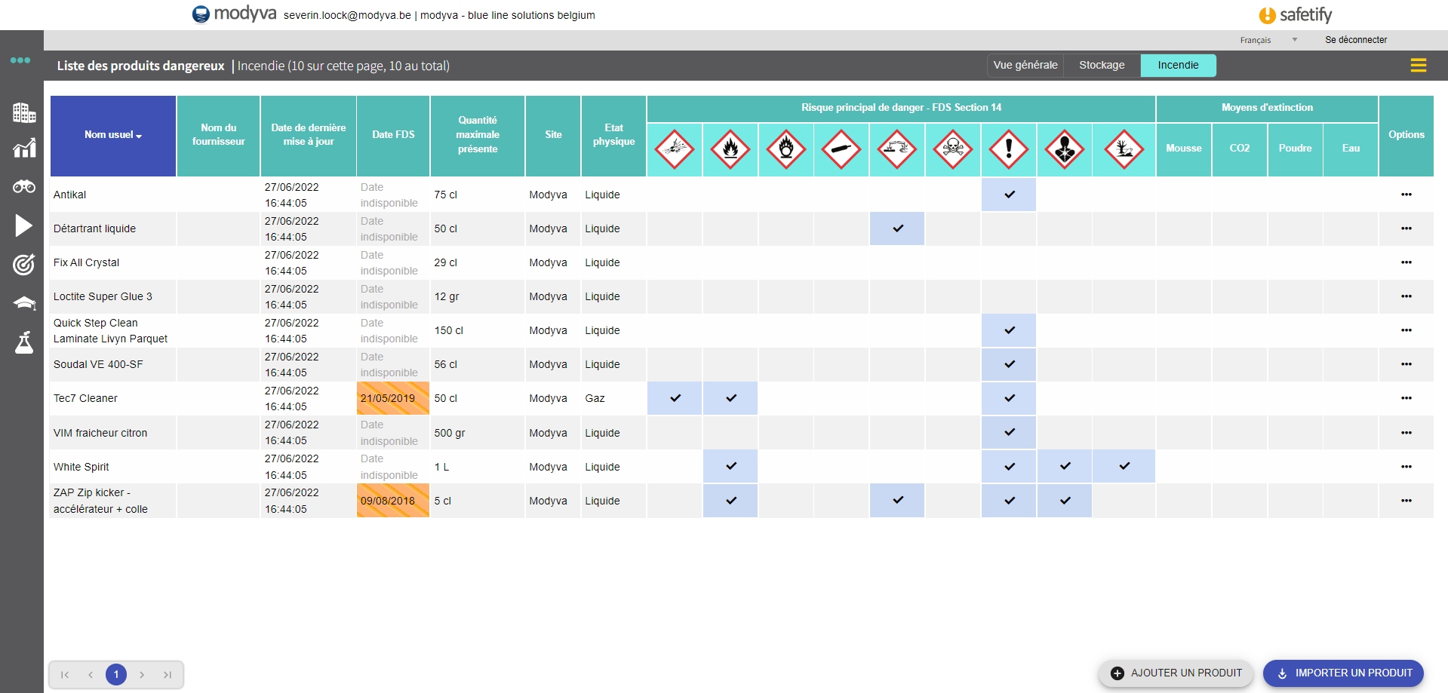Open the bar chart statistics sidebar icon
1448x693 pixels.
24,149
